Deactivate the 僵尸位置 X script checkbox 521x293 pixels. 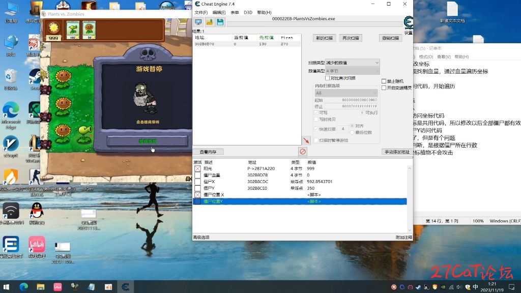point(197,195)
